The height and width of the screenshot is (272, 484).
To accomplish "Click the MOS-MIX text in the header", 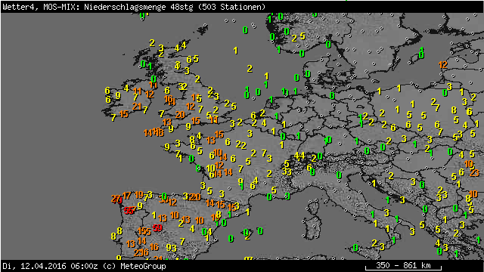I will pyautogui.click(x=62, y=7).
